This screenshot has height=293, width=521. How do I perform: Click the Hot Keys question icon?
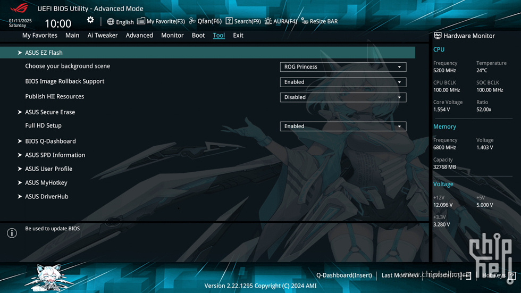[x=512, y=275]
